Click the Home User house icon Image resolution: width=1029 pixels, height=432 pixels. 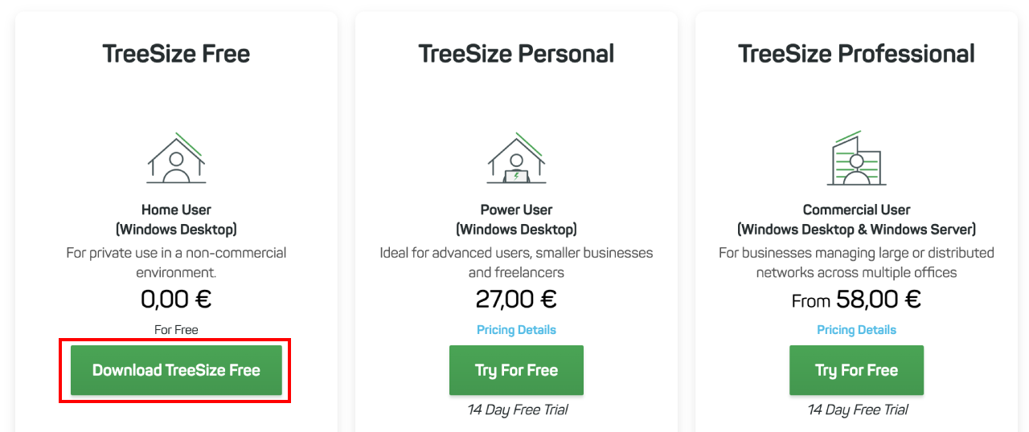point(176,159)
